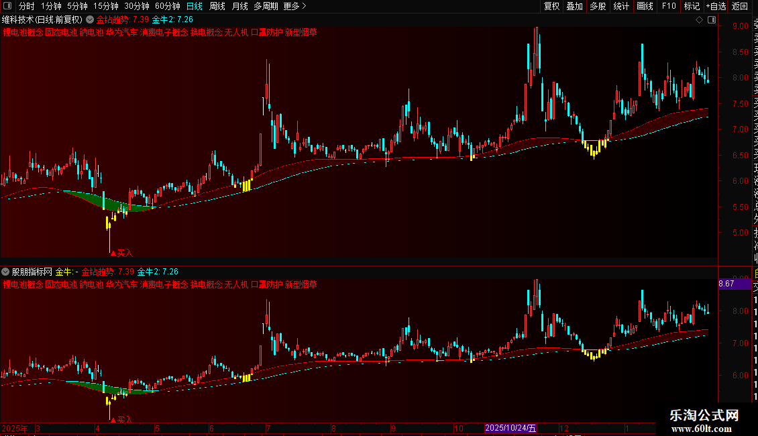This screenshot has width=758, height=436.
Task: Click 金牛2: 7.26 in main chart header
Action: [172, 20]
